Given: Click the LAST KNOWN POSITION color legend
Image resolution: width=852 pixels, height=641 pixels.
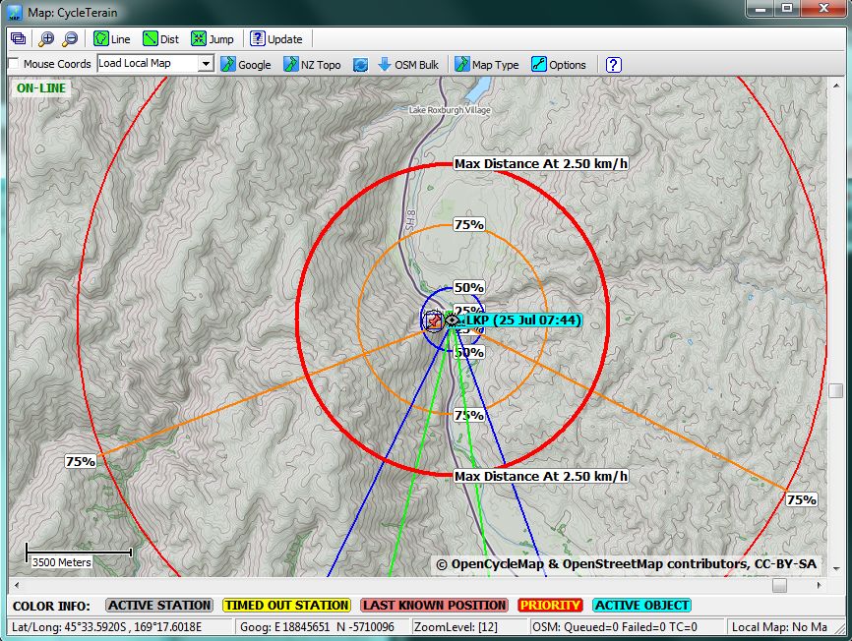Looking at the screenshot, I should (x=434, y=606).
